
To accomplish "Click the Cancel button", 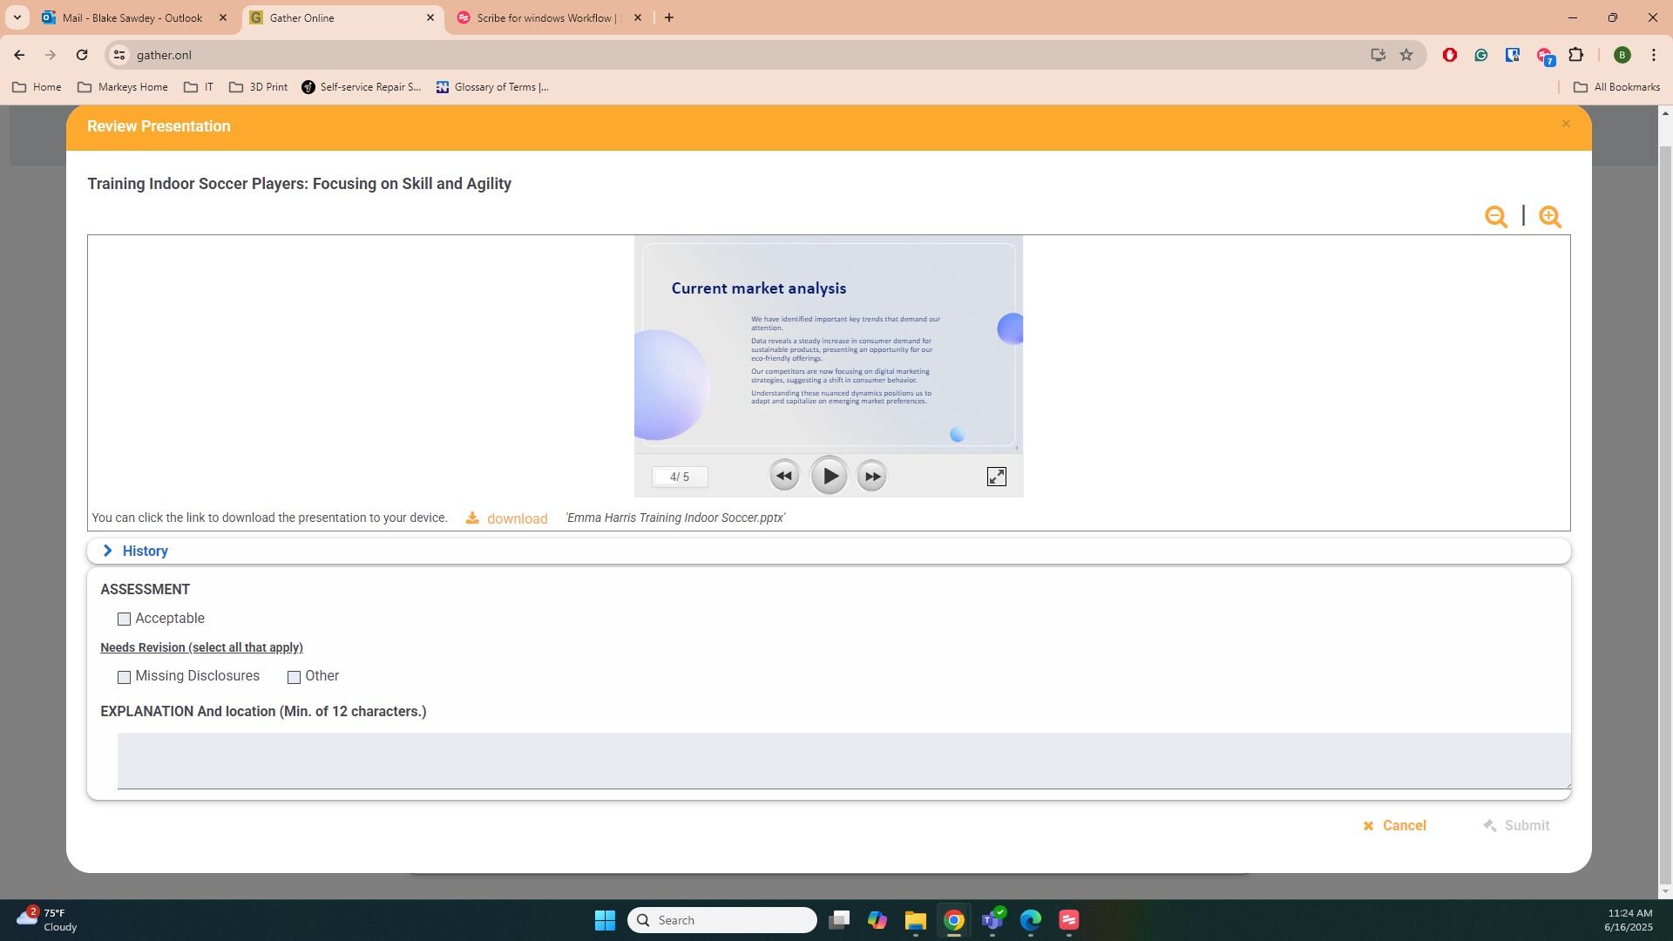I will (1395, 825).
